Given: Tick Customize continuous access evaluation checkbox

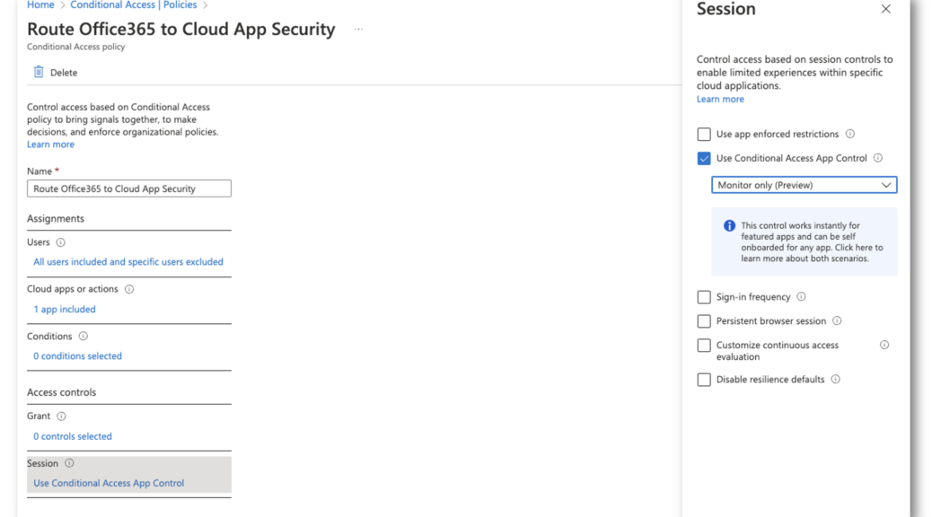Looking at the screenshot, I should coord(704,346).
